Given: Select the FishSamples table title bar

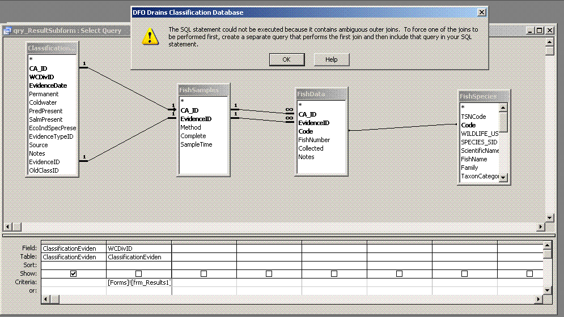Looking at the screenshot, I should point(203,90).
